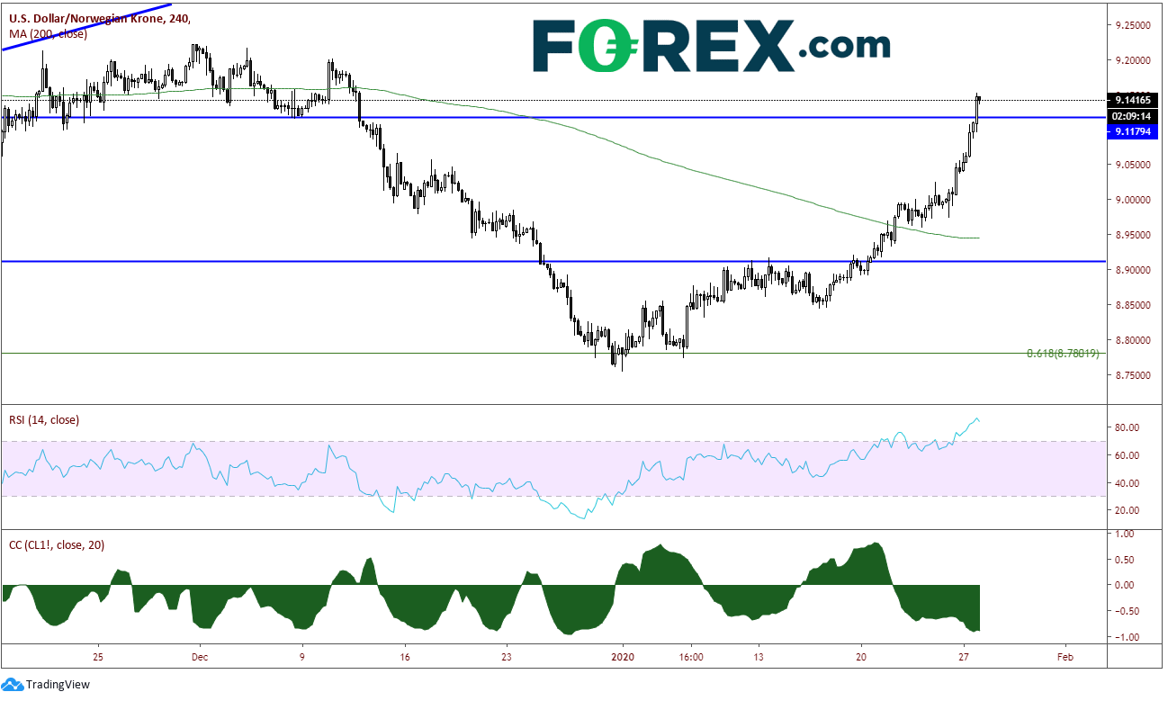The width and height of the screenshot is (1168, 701).
Task: Click the 27 date on time axis
Action: (x=965, y=655)
